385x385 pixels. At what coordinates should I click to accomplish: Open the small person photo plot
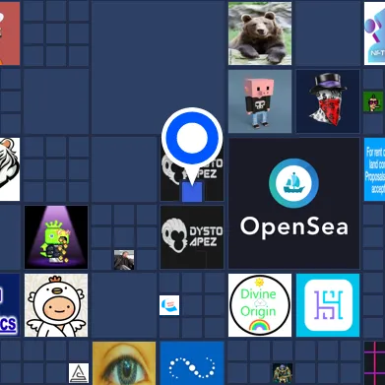coord(124,260)
